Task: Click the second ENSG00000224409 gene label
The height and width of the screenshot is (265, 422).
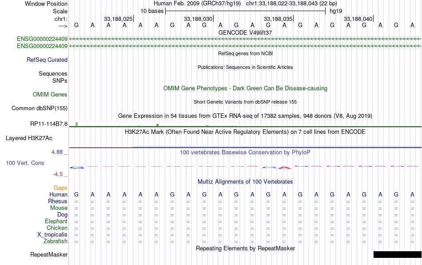Action: coord(42,46)
